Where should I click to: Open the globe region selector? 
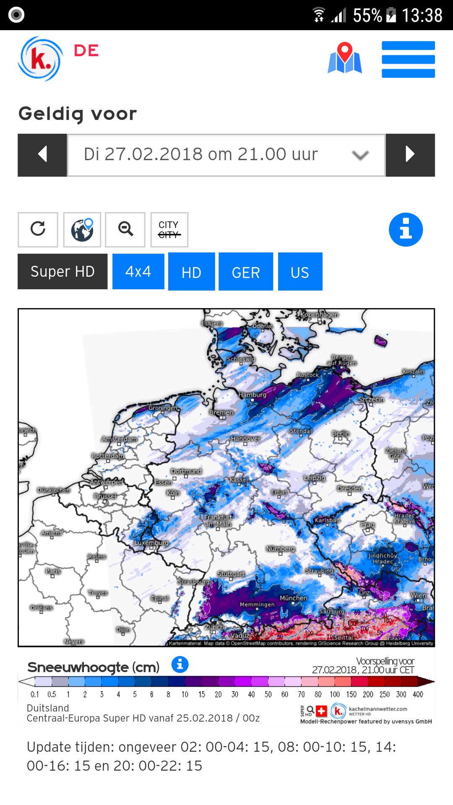pos(82,229)
